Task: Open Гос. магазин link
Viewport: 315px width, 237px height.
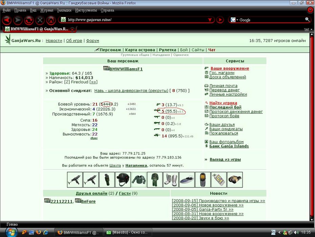Action: point(222,73)
